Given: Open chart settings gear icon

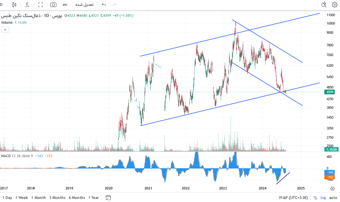Looking at the screenshot, I should tap(334, 5).
